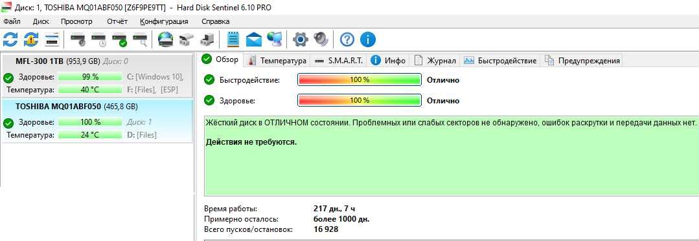Click the disk icon with magnifying glass
Screen dimensions: 699x241
(x=140, y=40)
